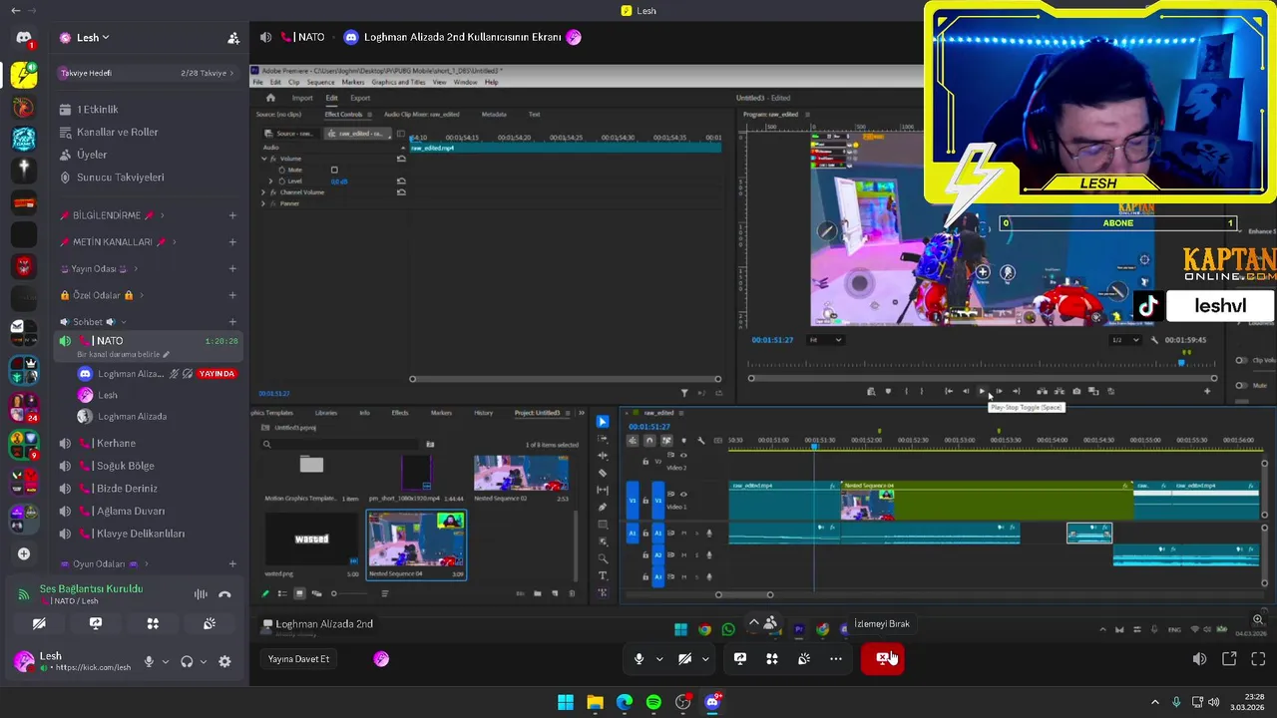
Task: Disconnect from the voice channel
Action: (224, 594)
